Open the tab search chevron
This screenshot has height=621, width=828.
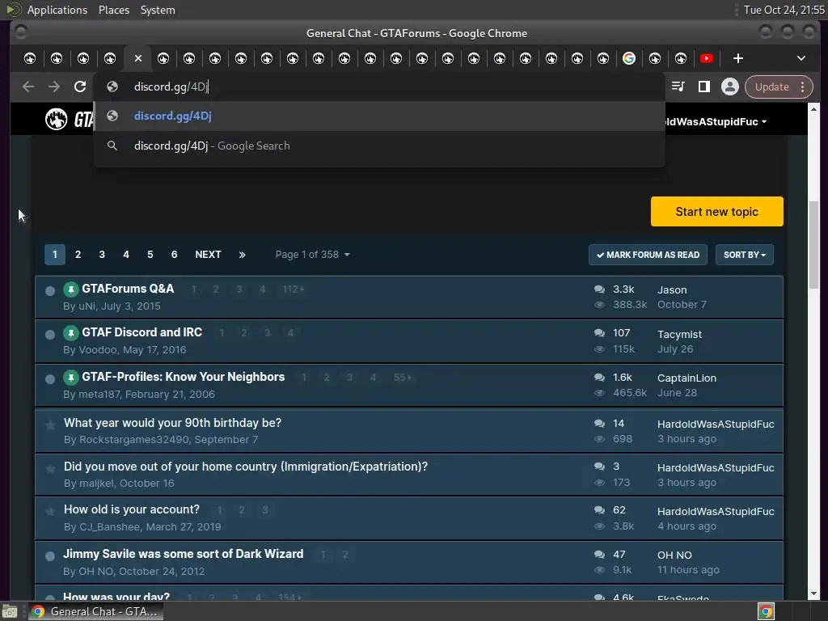(x=801, y=58)
